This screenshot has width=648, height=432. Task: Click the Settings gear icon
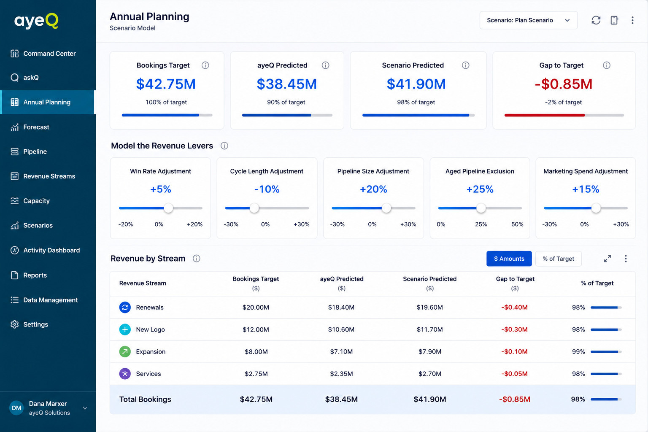[x=15, y=324]
